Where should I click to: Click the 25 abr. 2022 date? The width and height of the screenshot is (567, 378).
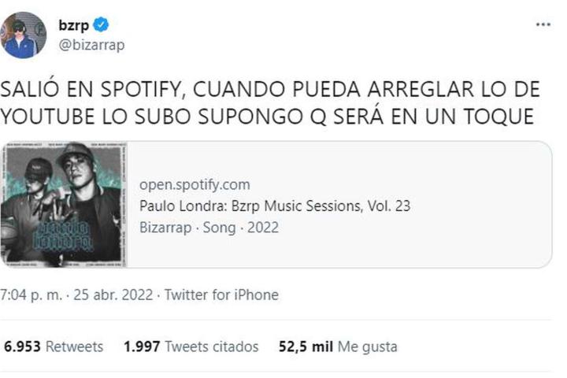click(113, 295)
